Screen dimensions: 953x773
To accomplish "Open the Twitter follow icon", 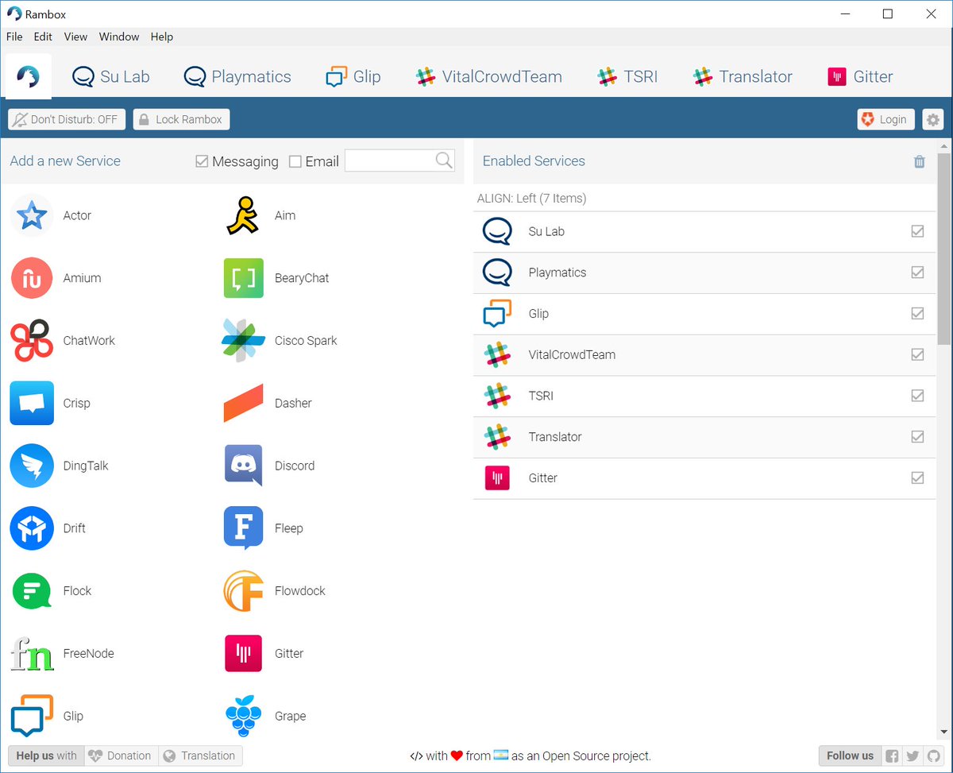I will pos(912,756).
